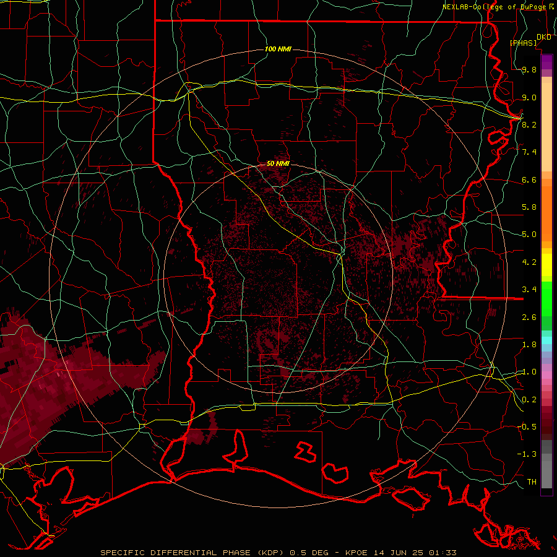Click the SPECIFIC DIFFERENTIAL PHASE (KDP) product title
557x557 pixels.
click(x=193, y=553)
